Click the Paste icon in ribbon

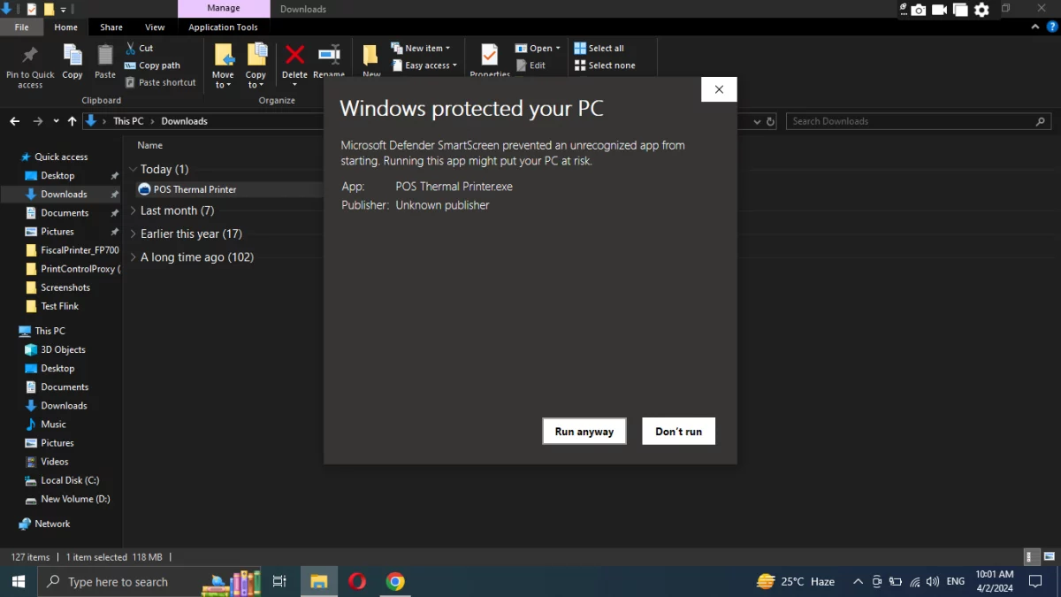(x=105, y=56)
